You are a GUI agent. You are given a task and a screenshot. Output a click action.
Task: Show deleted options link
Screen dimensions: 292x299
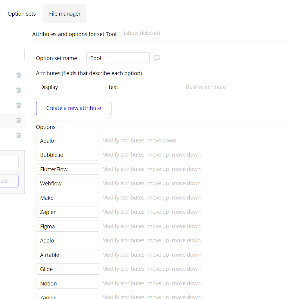coord(142,33)
